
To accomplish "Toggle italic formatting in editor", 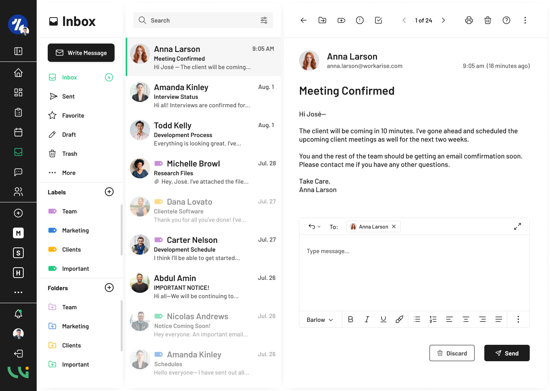I will (367, 320).
